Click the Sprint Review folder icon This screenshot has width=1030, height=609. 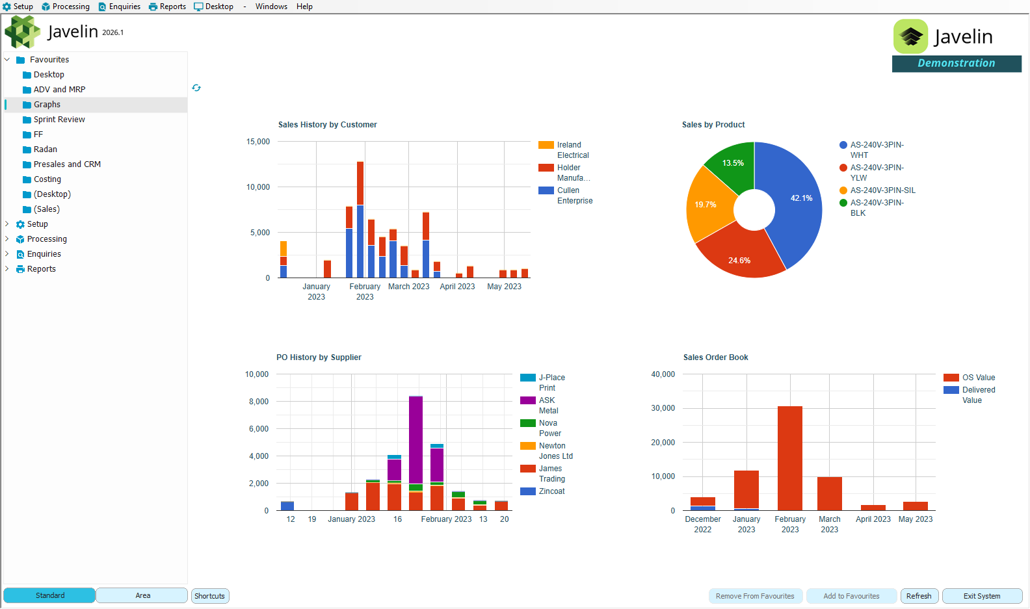(x=27, y=120)
